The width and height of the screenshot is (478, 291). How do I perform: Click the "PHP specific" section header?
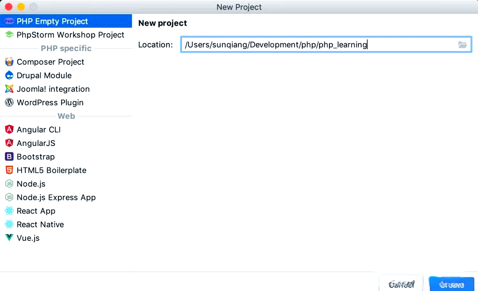[66, 48]
